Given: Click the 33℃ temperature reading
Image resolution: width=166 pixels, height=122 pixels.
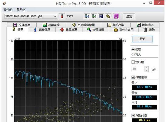Looking at the screenshot, I should (69, 16).
